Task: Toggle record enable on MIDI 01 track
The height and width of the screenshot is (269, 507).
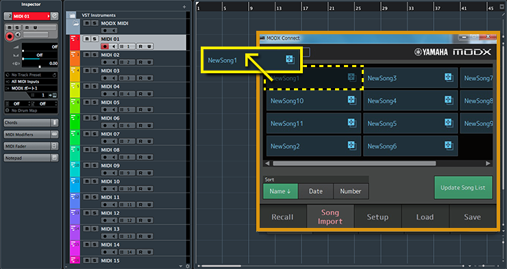Action: point(105,47)
